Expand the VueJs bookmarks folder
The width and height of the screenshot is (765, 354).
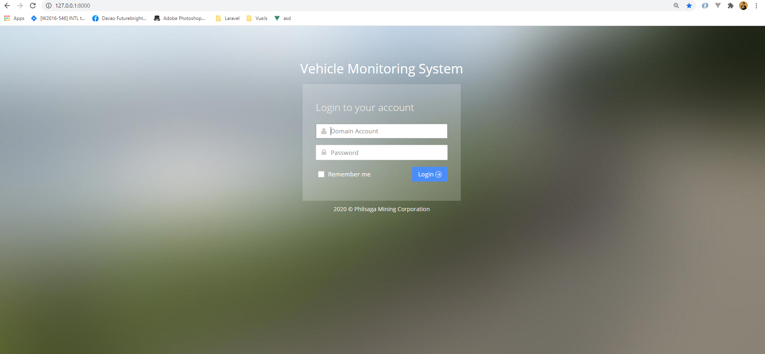click(257, 18)
